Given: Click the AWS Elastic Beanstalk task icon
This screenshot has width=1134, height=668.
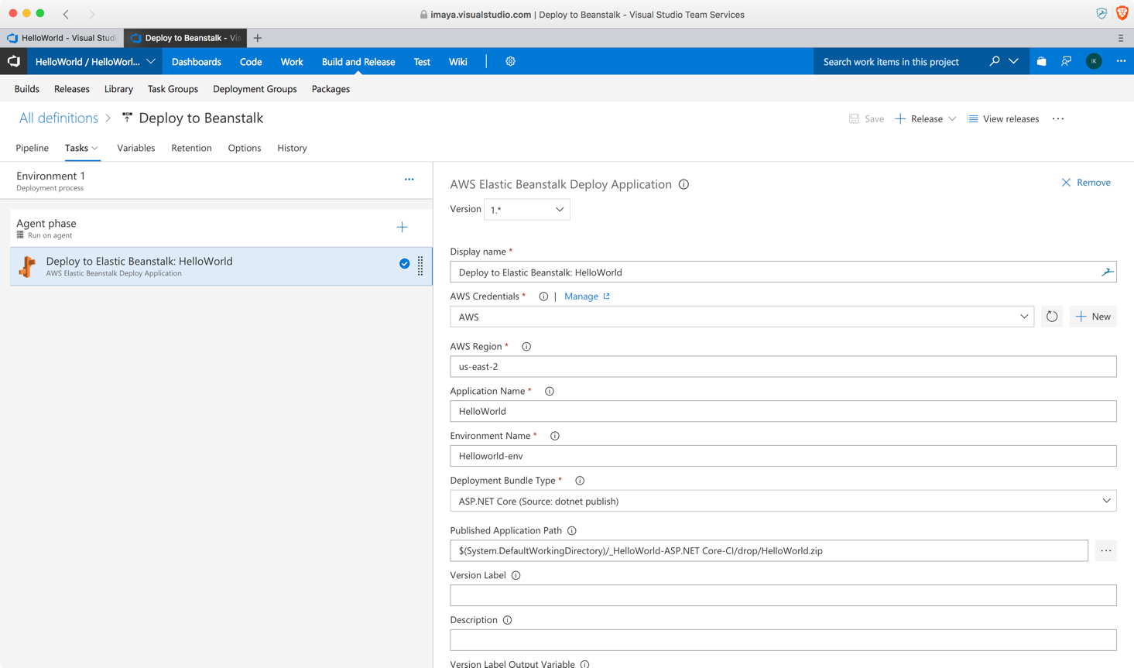Looking at the screenshot, I should coord(28,266).
